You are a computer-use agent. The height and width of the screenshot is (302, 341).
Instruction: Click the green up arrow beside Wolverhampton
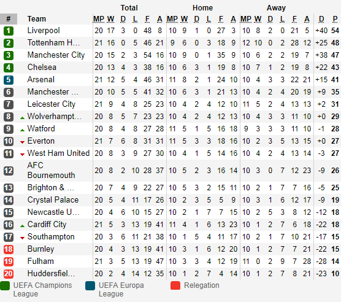click(22, 118)
